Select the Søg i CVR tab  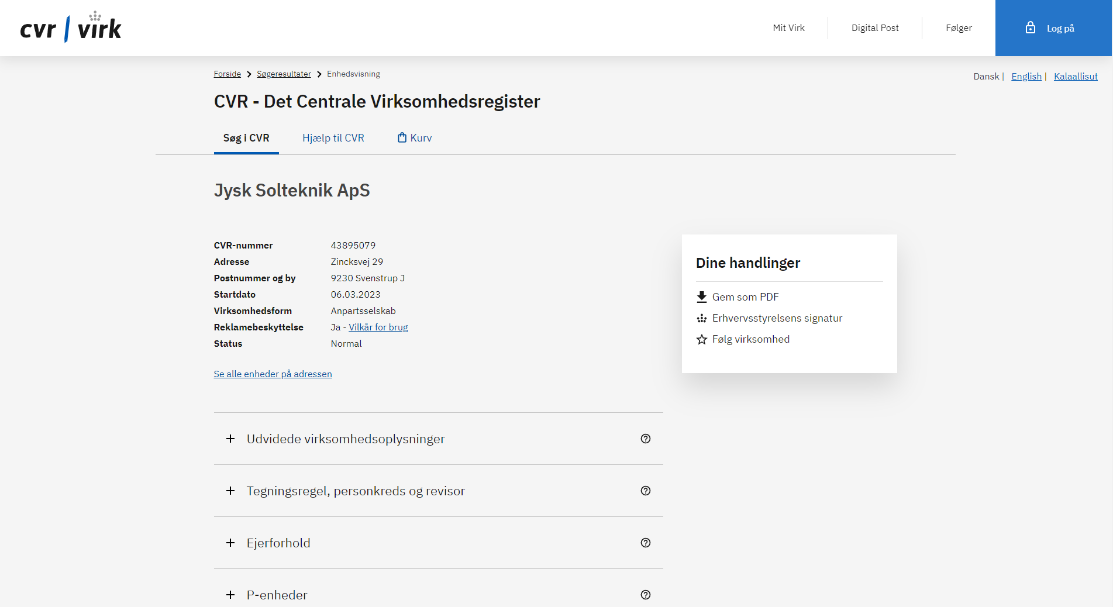coord(246,138)
